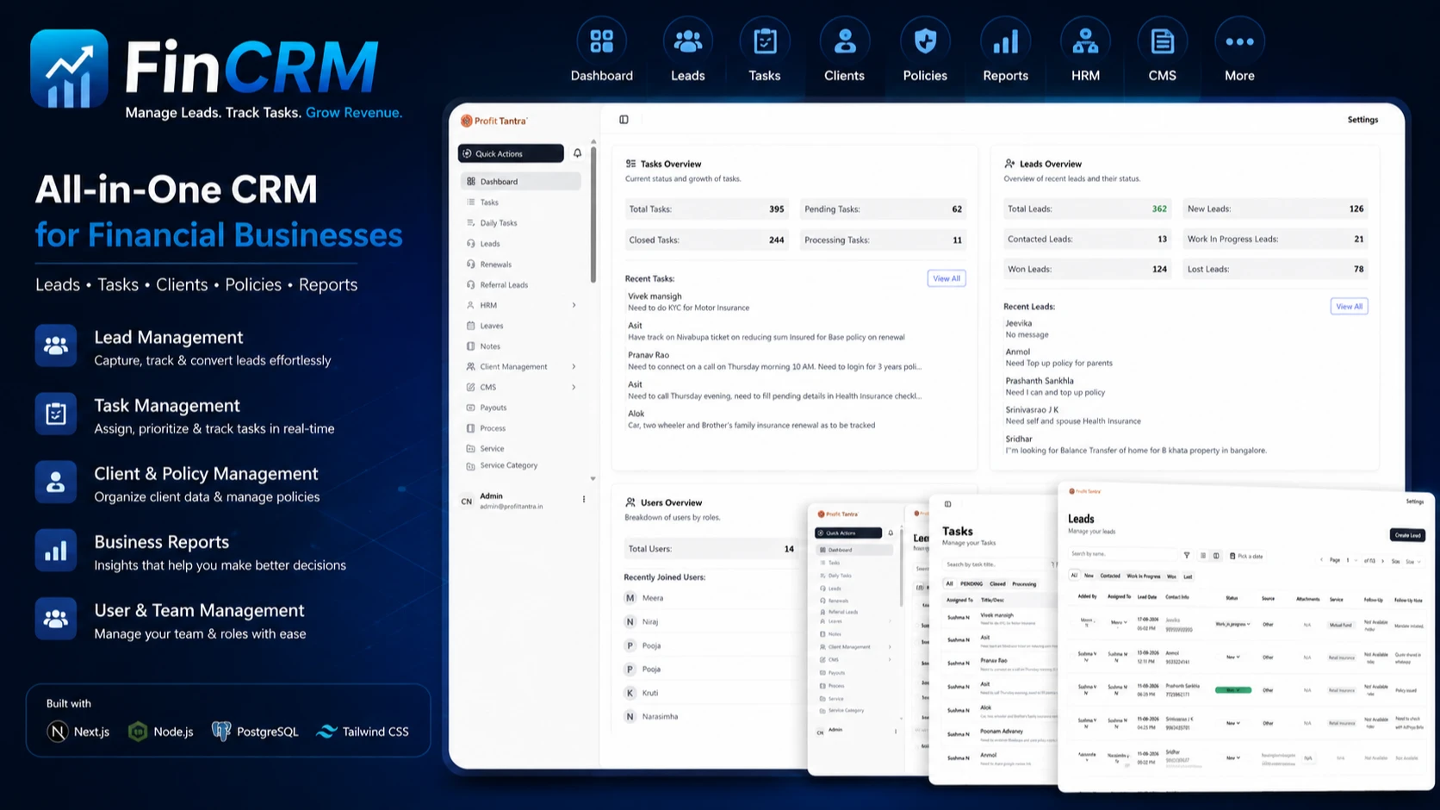
Task: Click View All under Tasks Overview
Action: point(947,278)
